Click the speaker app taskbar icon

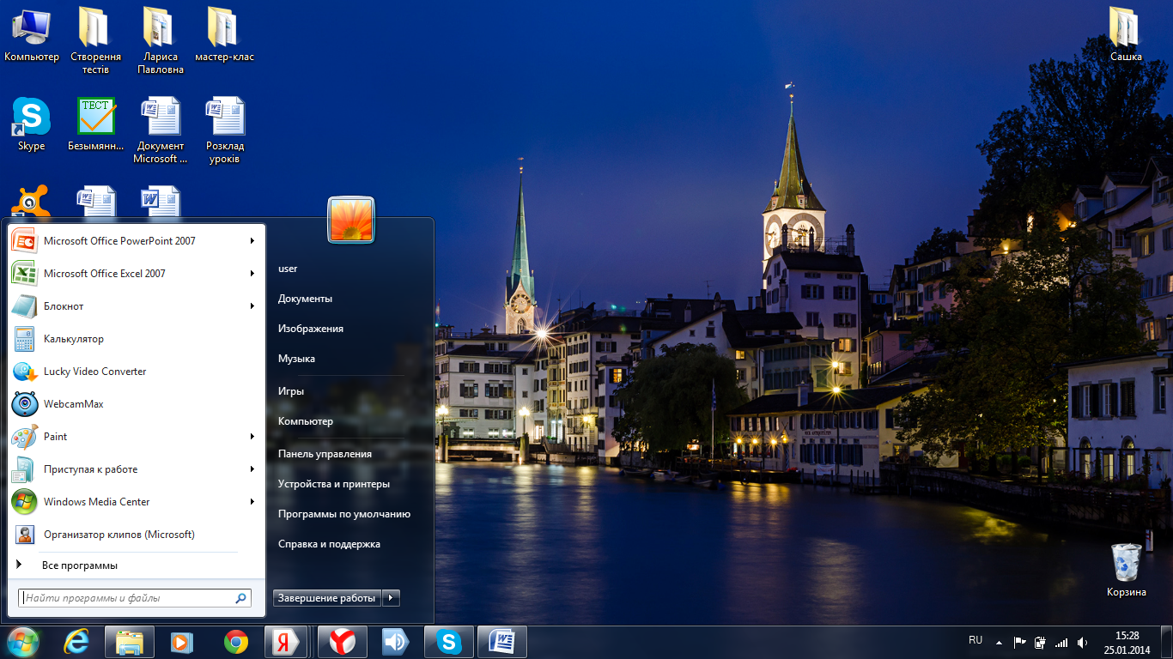(x=396, y=642)
